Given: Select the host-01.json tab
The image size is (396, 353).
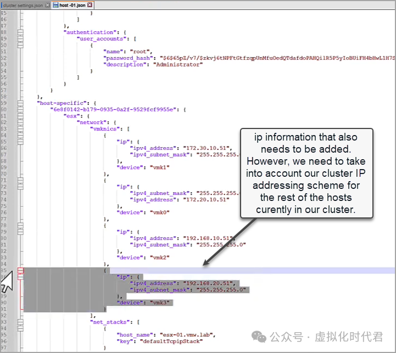Looking at the screenshot, I should pyautogui.click(x=72, y=5).
